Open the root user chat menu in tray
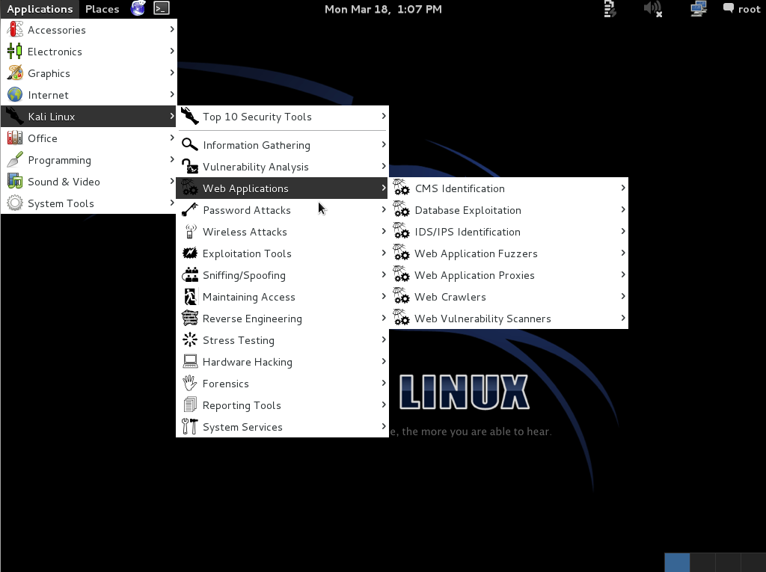The image size is (766, 572). tap(741, 9)
